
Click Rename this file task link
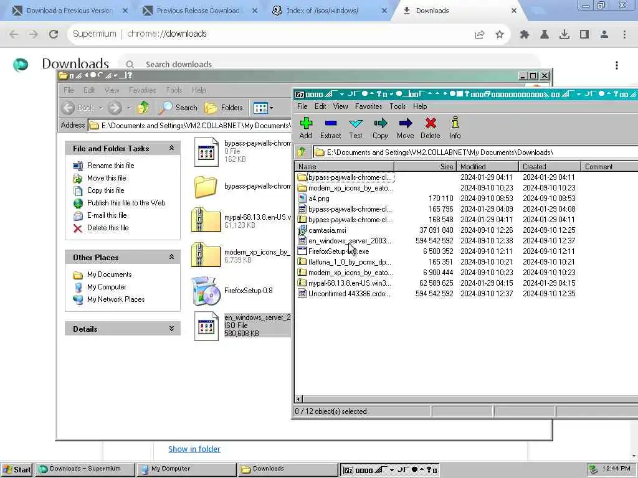[x=110, y=166]
